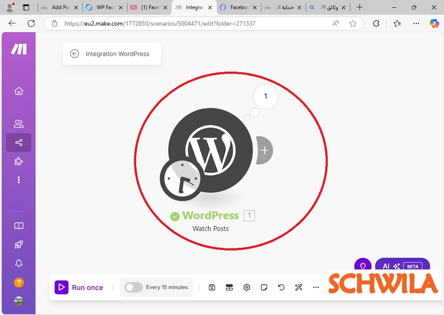Click the module order number box 1

click(249, 216)
